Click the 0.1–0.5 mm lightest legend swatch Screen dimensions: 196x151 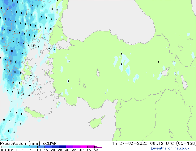pos(5,147)
